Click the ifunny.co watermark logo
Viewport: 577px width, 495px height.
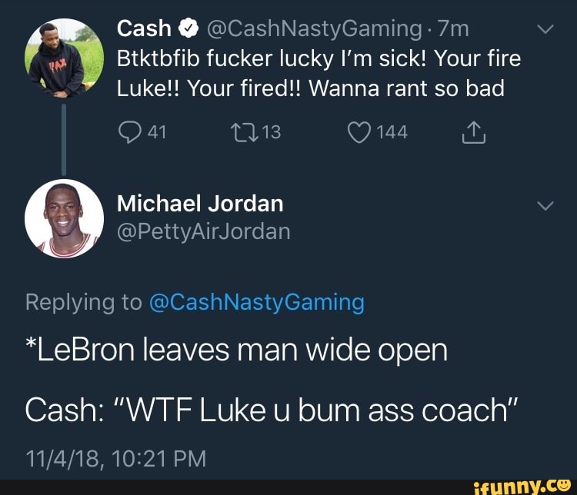[x=522, y=487]
